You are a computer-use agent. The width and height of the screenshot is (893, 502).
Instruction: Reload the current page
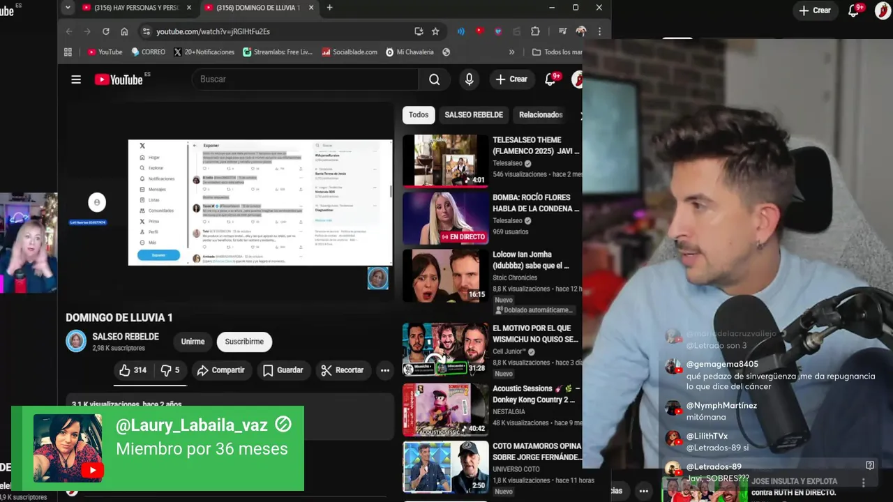coord(106,31)
